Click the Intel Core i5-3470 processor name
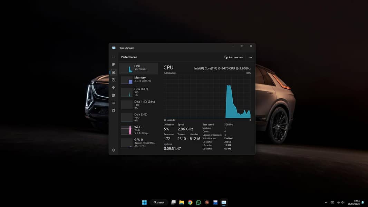368x207 pixels. (x=222, y=68)
